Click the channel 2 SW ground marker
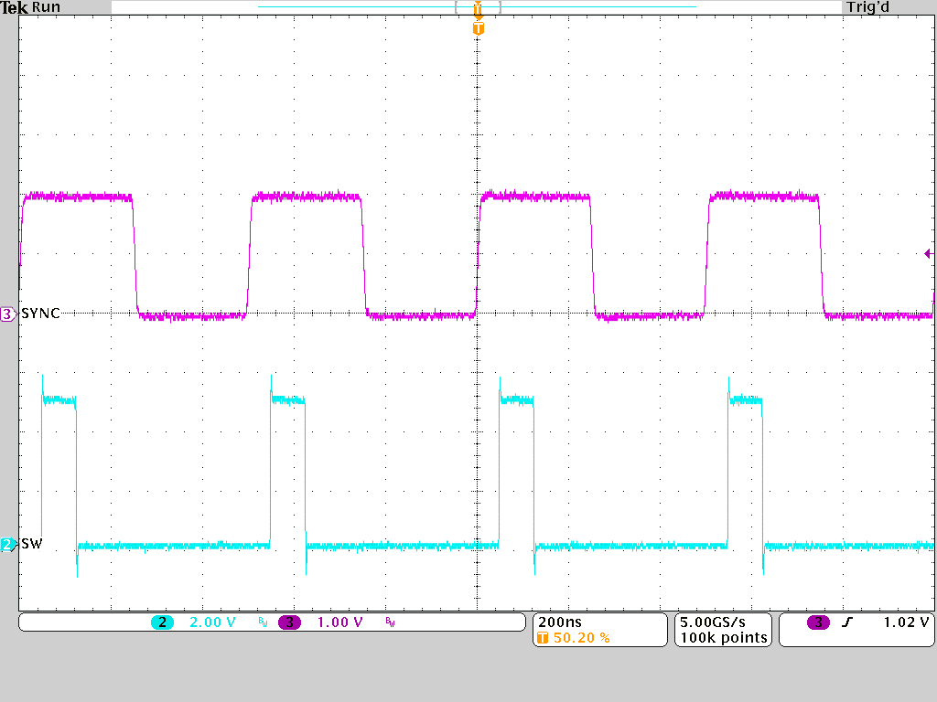 [7, 543]
